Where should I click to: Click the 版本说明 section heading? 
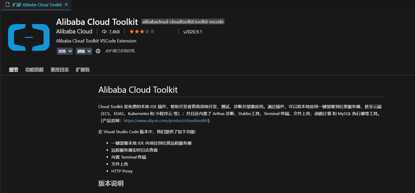click(x=111, y=183)
